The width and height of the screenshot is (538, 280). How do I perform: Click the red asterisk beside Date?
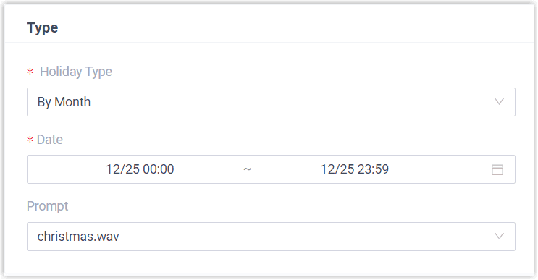click(x=30, y=140)
